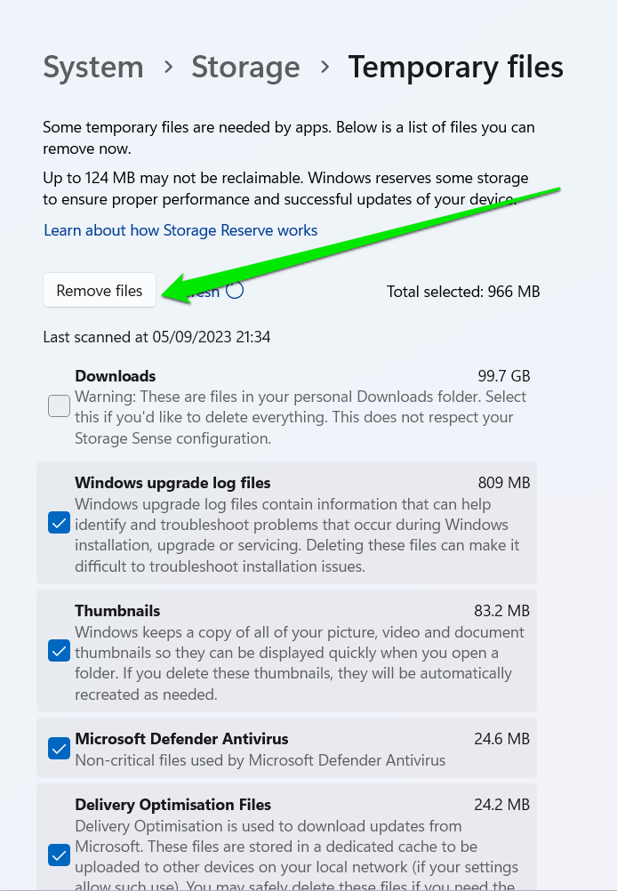617x891 pixels.
Task: Click Microsoft Defender Antivirus heading
Action: pos(181,739)
